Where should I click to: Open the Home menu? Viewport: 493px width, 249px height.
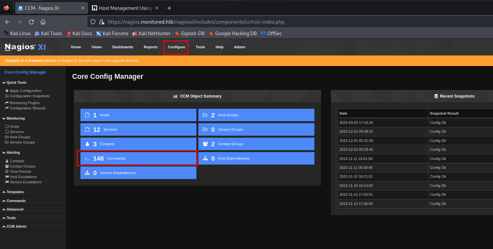76,47
